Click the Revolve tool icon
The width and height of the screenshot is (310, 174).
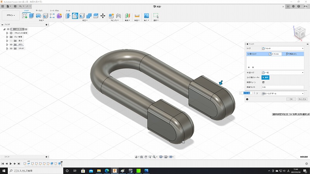(x=38, y=16)
